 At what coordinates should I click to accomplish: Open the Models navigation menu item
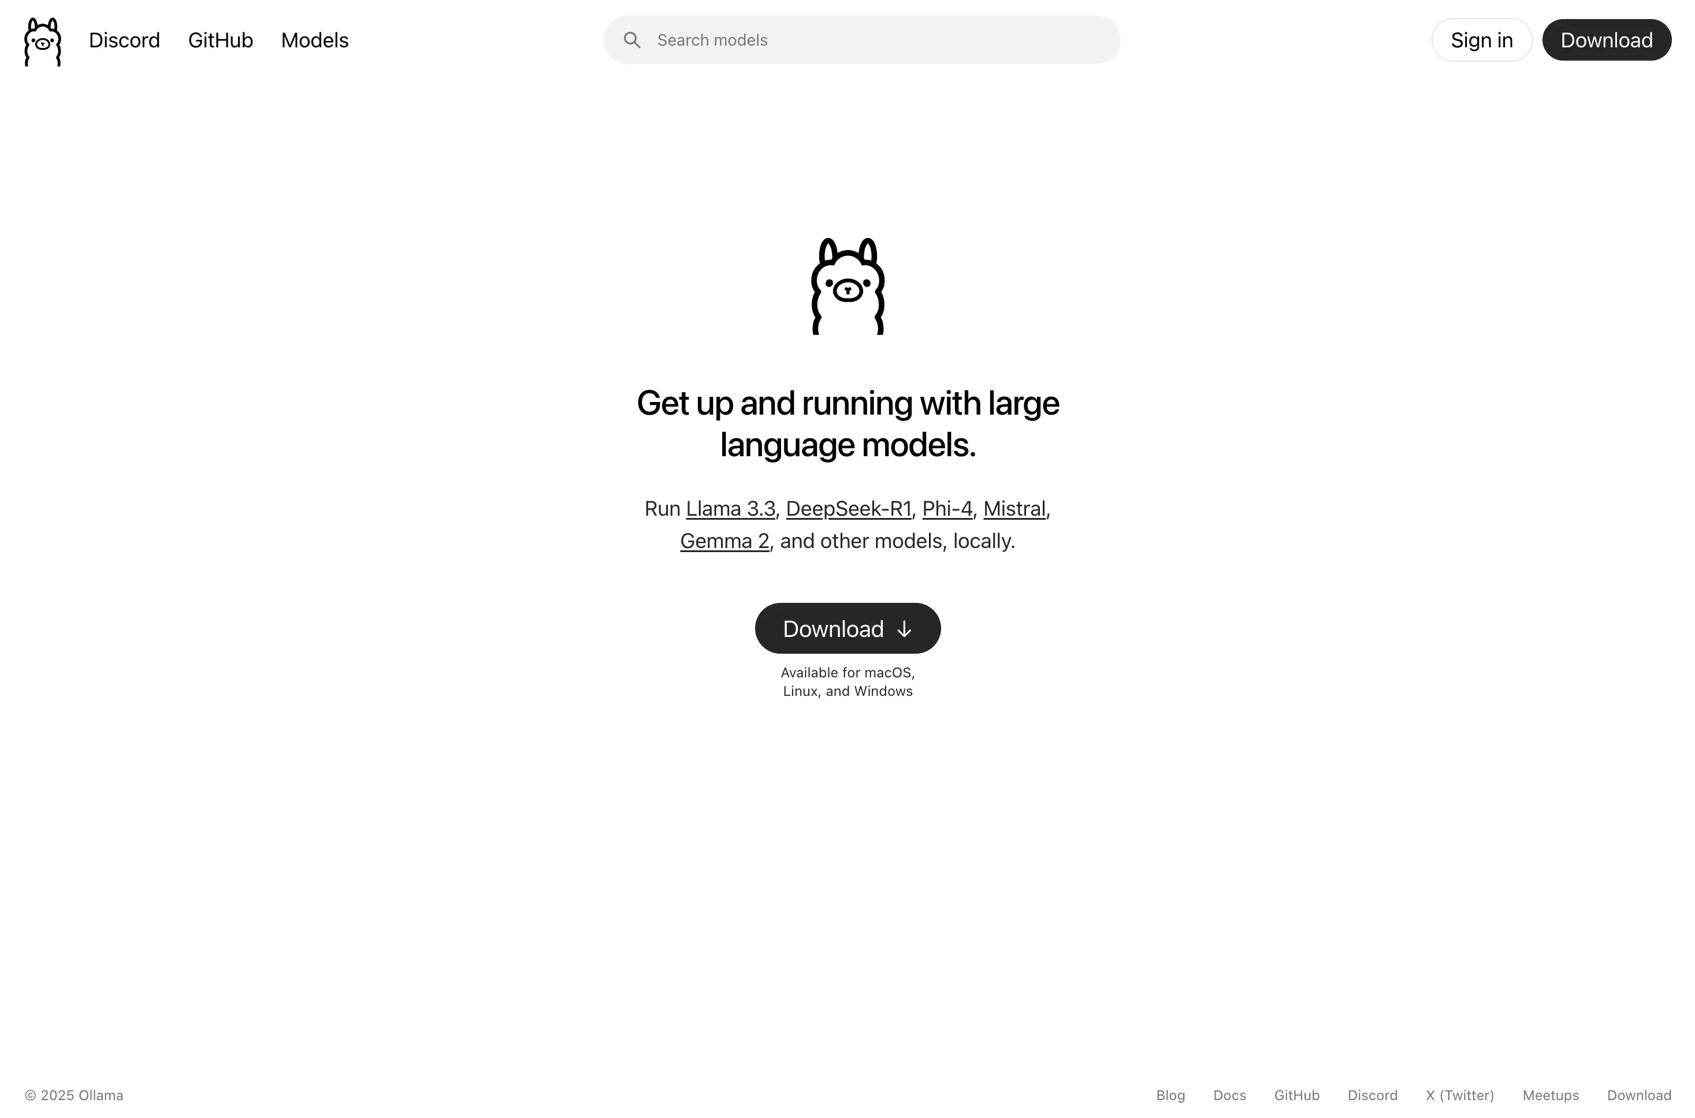[314, 40]
